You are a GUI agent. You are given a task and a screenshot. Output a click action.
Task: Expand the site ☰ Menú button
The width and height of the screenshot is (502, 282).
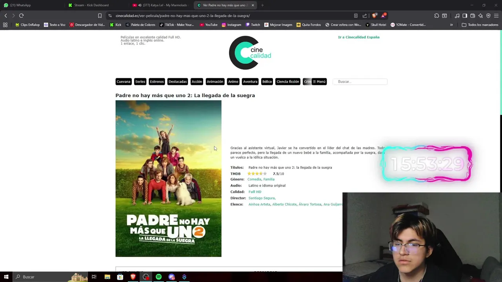coord(319,81)
